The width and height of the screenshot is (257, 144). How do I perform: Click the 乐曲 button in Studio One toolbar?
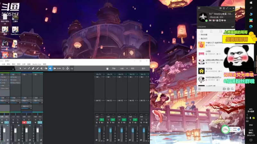(122, 68)
